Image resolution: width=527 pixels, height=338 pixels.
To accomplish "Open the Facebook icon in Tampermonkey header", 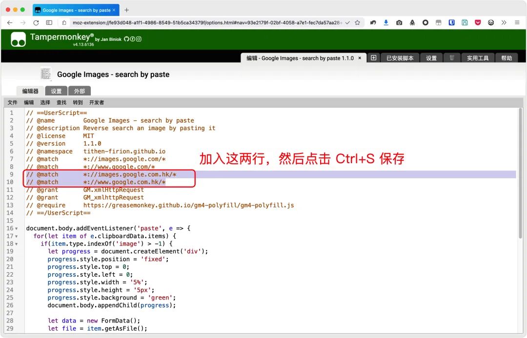I will click(x=132, y=39).
